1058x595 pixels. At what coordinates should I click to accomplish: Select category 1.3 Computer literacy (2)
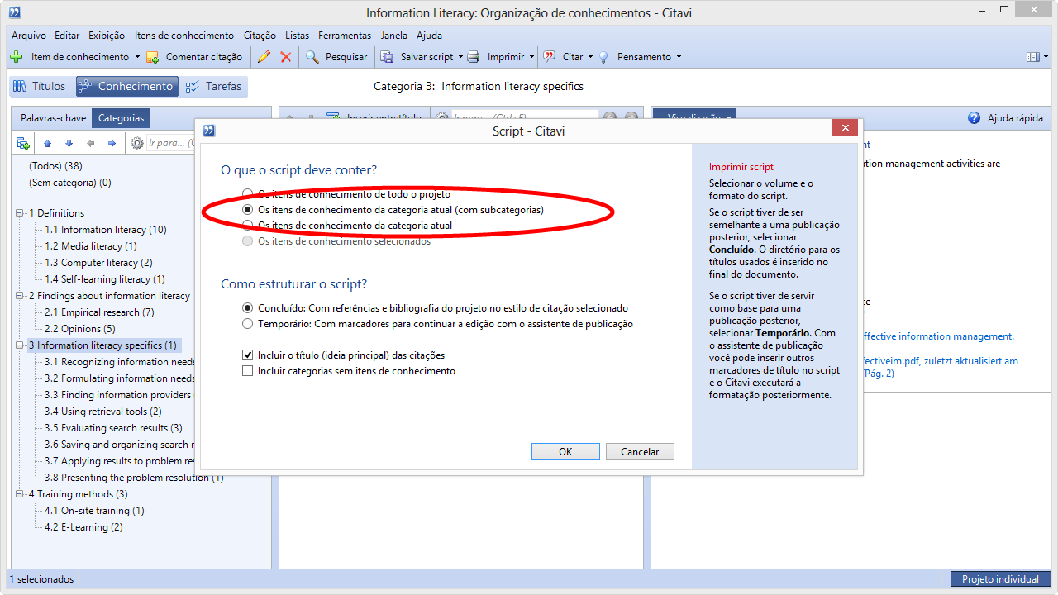pos(98,263)
